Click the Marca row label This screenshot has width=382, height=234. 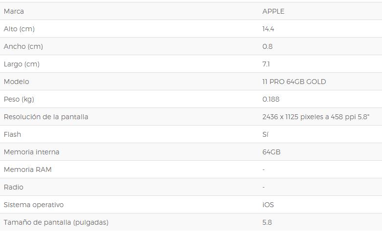click(14, 11)
